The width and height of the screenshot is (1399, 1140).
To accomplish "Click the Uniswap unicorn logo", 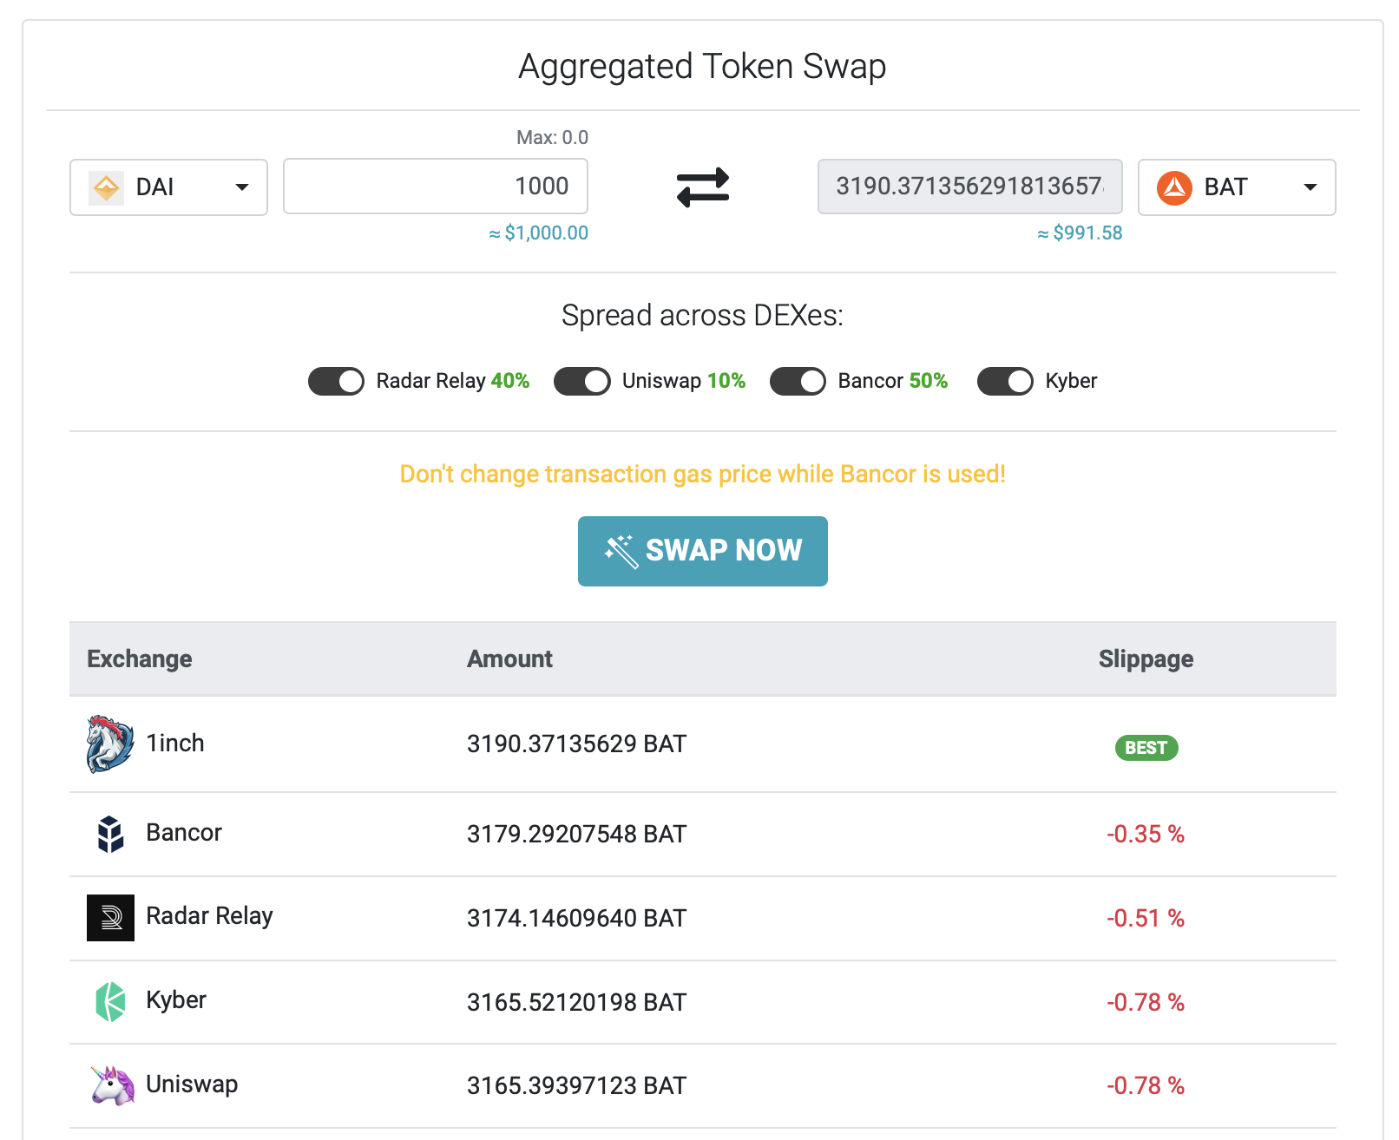I will tap(112, 1085).
